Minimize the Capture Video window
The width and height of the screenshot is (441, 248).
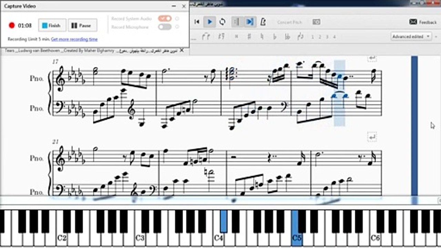point(173,6)
